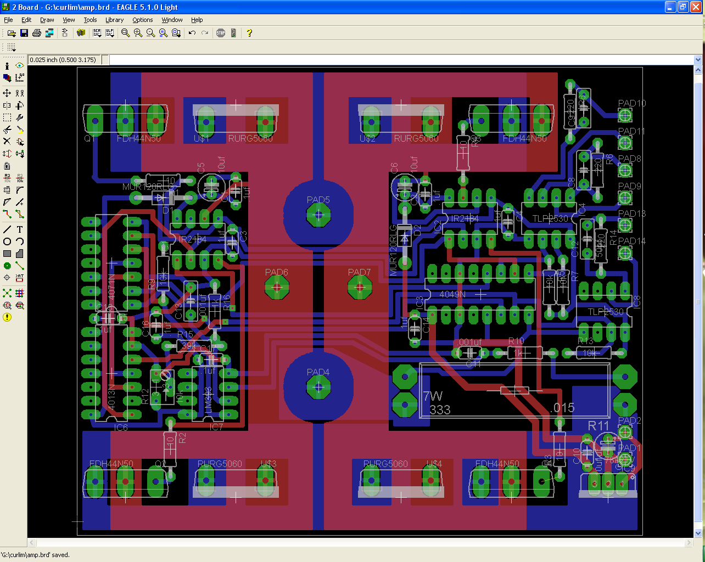The height and width of the screenshot is (562, 705).
Task: Click the Go traffic light icon
Action: (x=233, y=33)
